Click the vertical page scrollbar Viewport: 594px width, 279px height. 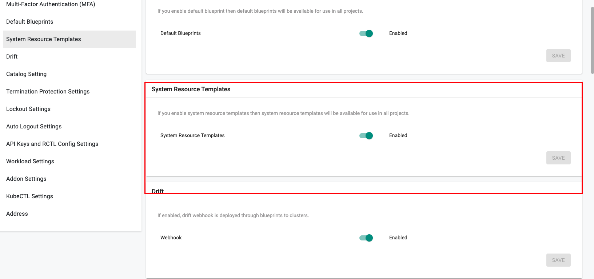(x=592, y=40)
